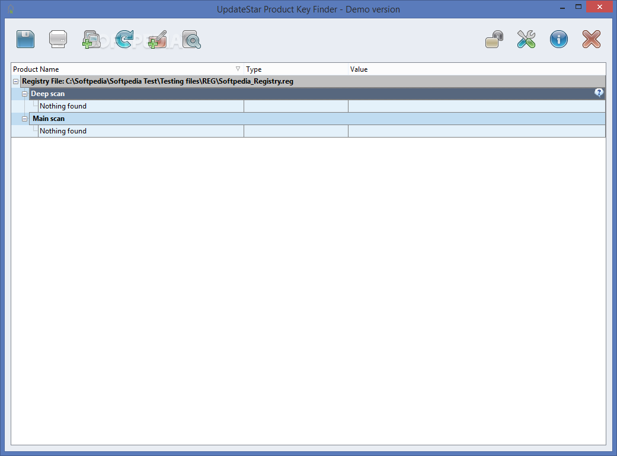
Task: Click the red X exit icon
Action: (x=592, y=39)
